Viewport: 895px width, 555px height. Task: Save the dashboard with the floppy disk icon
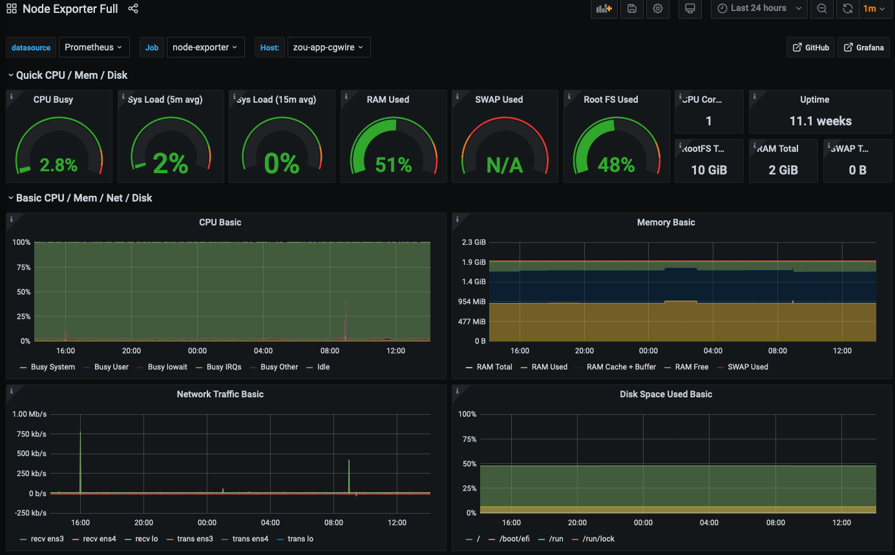coord(632,9)
